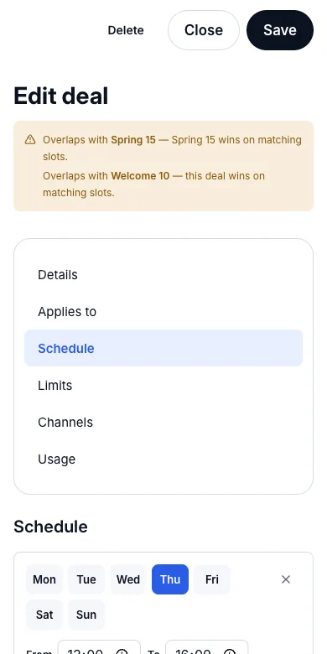Enable Sat in the schedule days

44,615
